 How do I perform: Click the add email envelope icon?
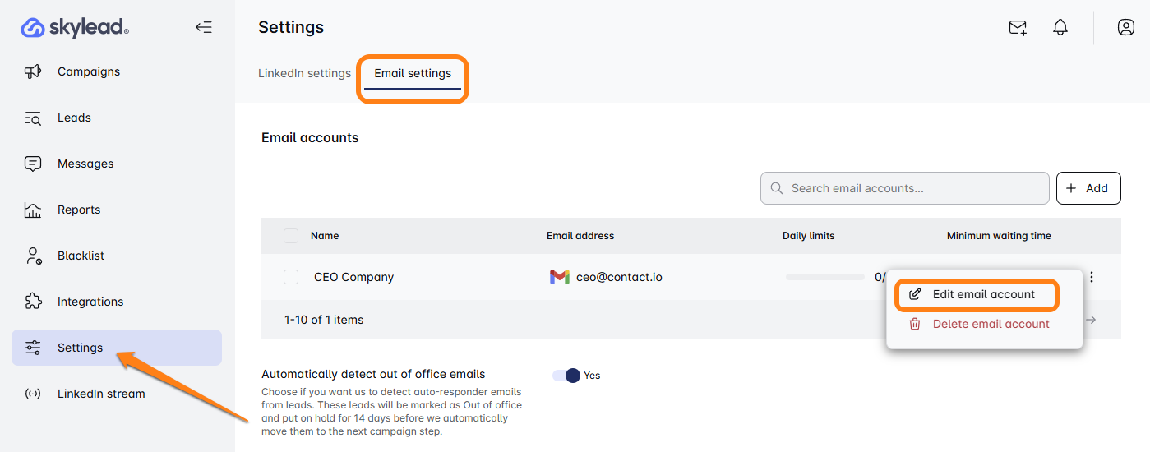(x=1018, y=28)
